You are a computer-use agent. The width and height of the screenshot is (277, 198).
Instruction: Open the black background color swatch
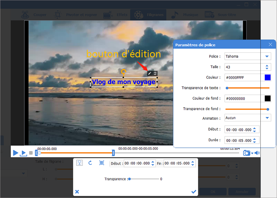pos(268,98)
